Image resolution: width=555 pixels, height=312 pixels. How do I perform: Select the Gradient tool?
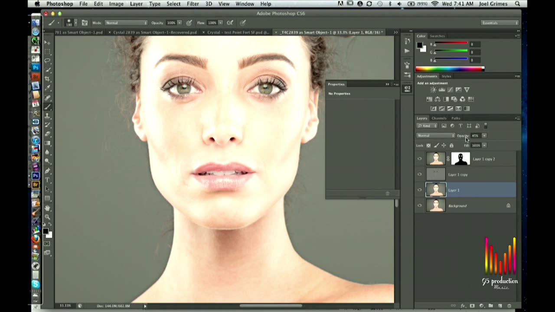48,143
